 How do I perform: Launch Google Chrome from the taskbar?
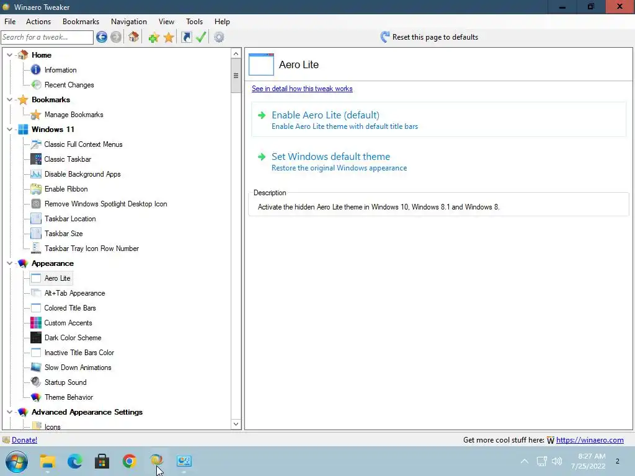[x=129, y=461]
